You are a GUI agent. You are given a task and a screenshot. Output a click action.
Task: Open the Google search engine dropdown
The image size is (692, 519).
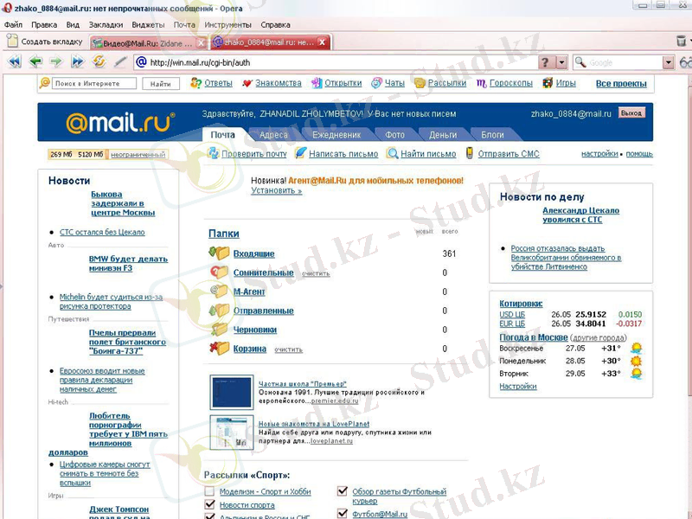(668, 62)
